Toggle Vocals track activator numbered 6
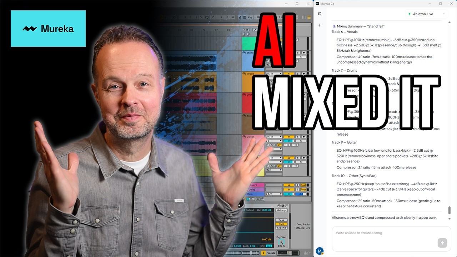This screenshot has height=257, width=457. [289, 74]
